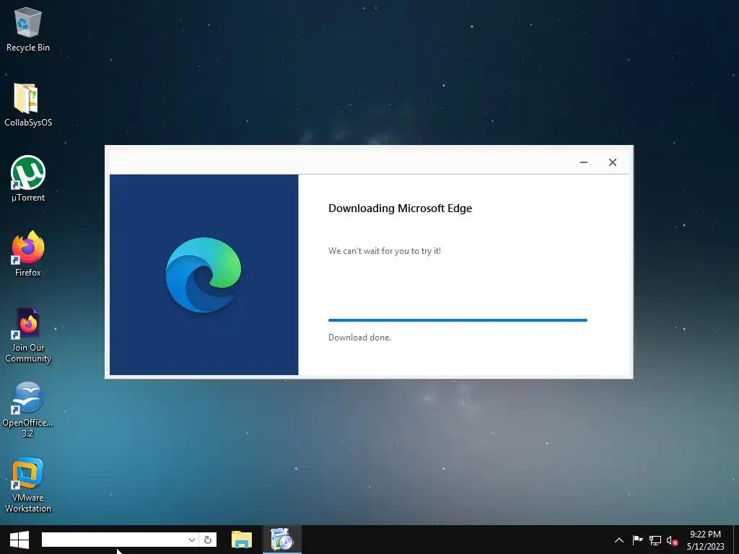The width and height of the screenshot is (739, 554).
Task: Click the muted volume tray icon
Action: (672, 540)
